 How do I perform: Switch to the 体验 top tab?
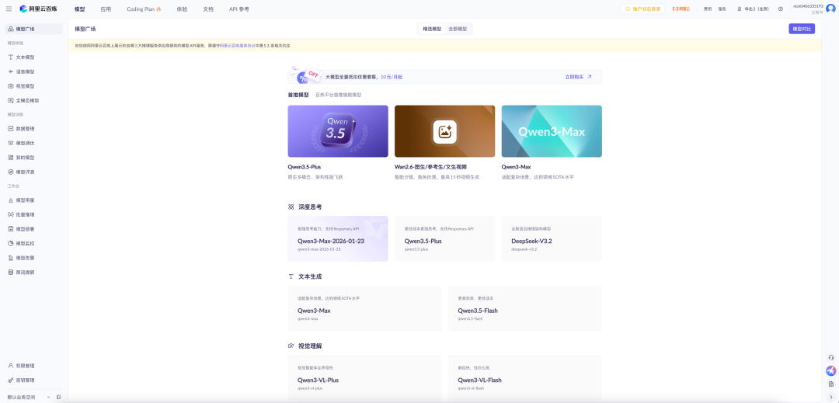coord(182,9)
